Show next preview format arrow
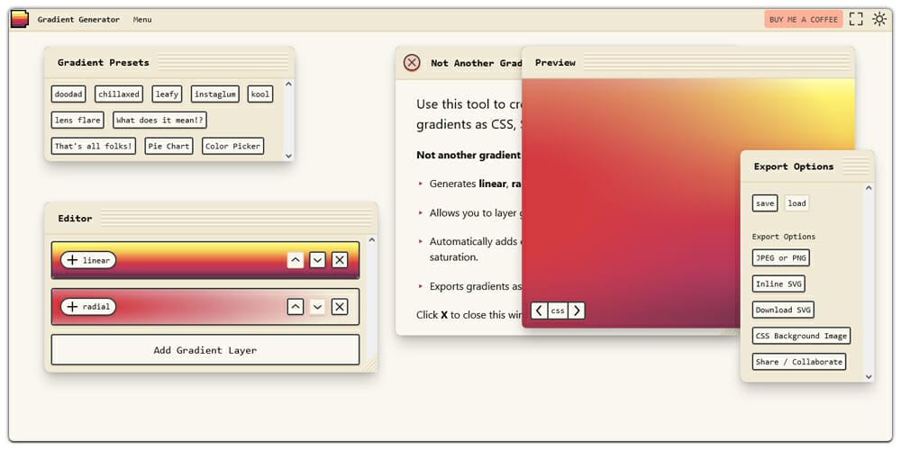901x450 pixels. coord(577,310)
